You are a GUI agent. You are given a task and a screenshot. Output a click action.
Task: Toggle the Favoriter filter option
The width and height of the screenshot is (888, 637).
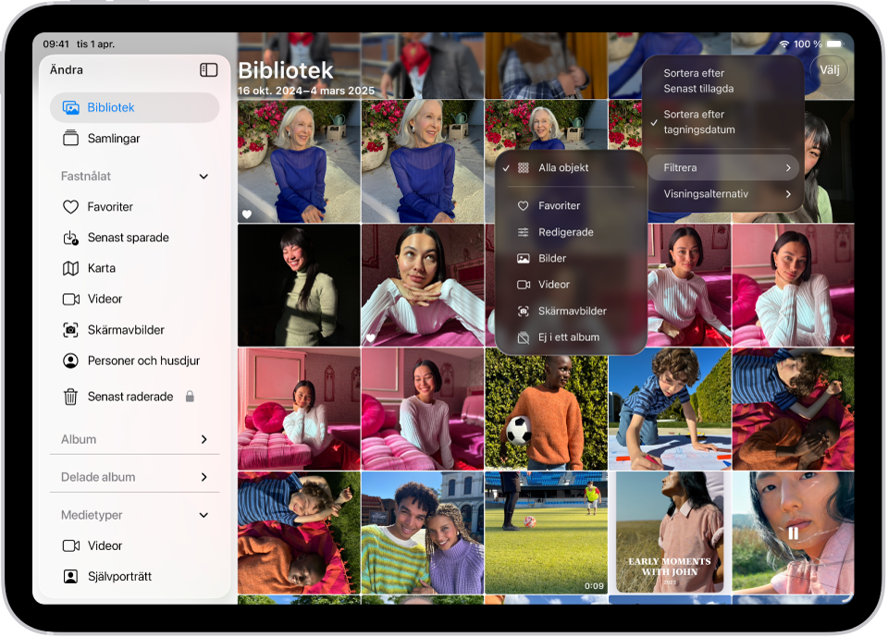tap(571, 205)
